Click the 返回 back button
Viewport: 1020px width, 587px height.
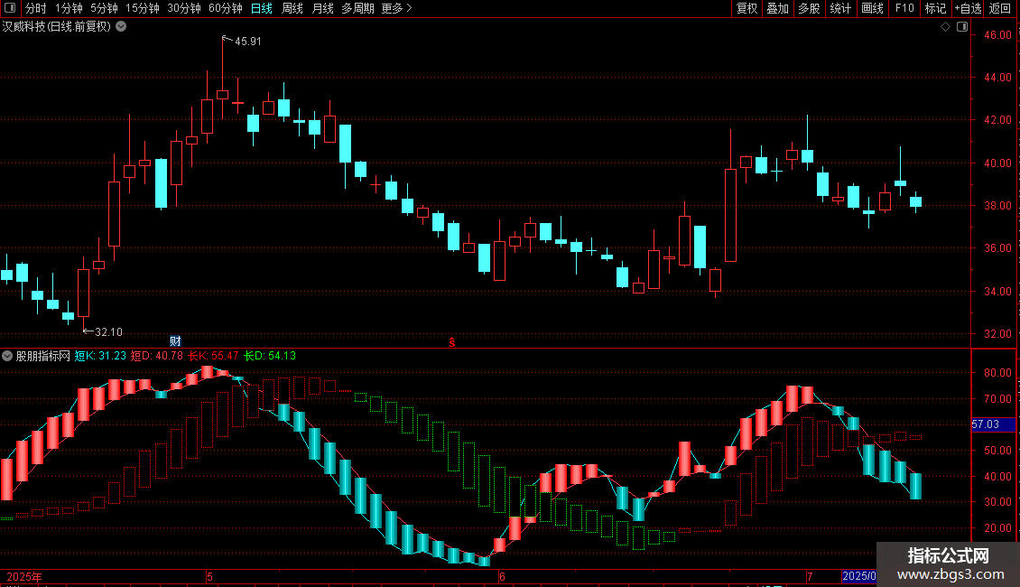point(1000,8)
